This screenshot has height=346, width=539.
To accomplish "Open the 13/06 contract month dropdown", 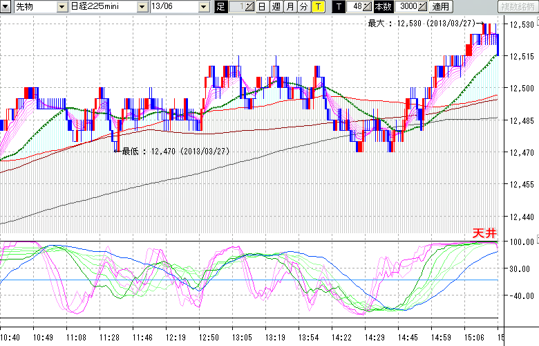I will click(x=203, y=7).
